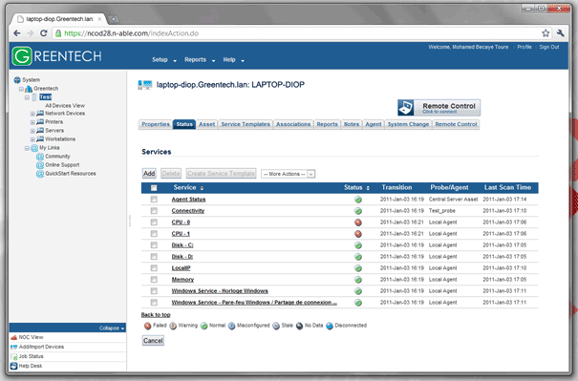The image size is (578, 381).
Task: Switch to the Asset tab
Action: (206, 124)
